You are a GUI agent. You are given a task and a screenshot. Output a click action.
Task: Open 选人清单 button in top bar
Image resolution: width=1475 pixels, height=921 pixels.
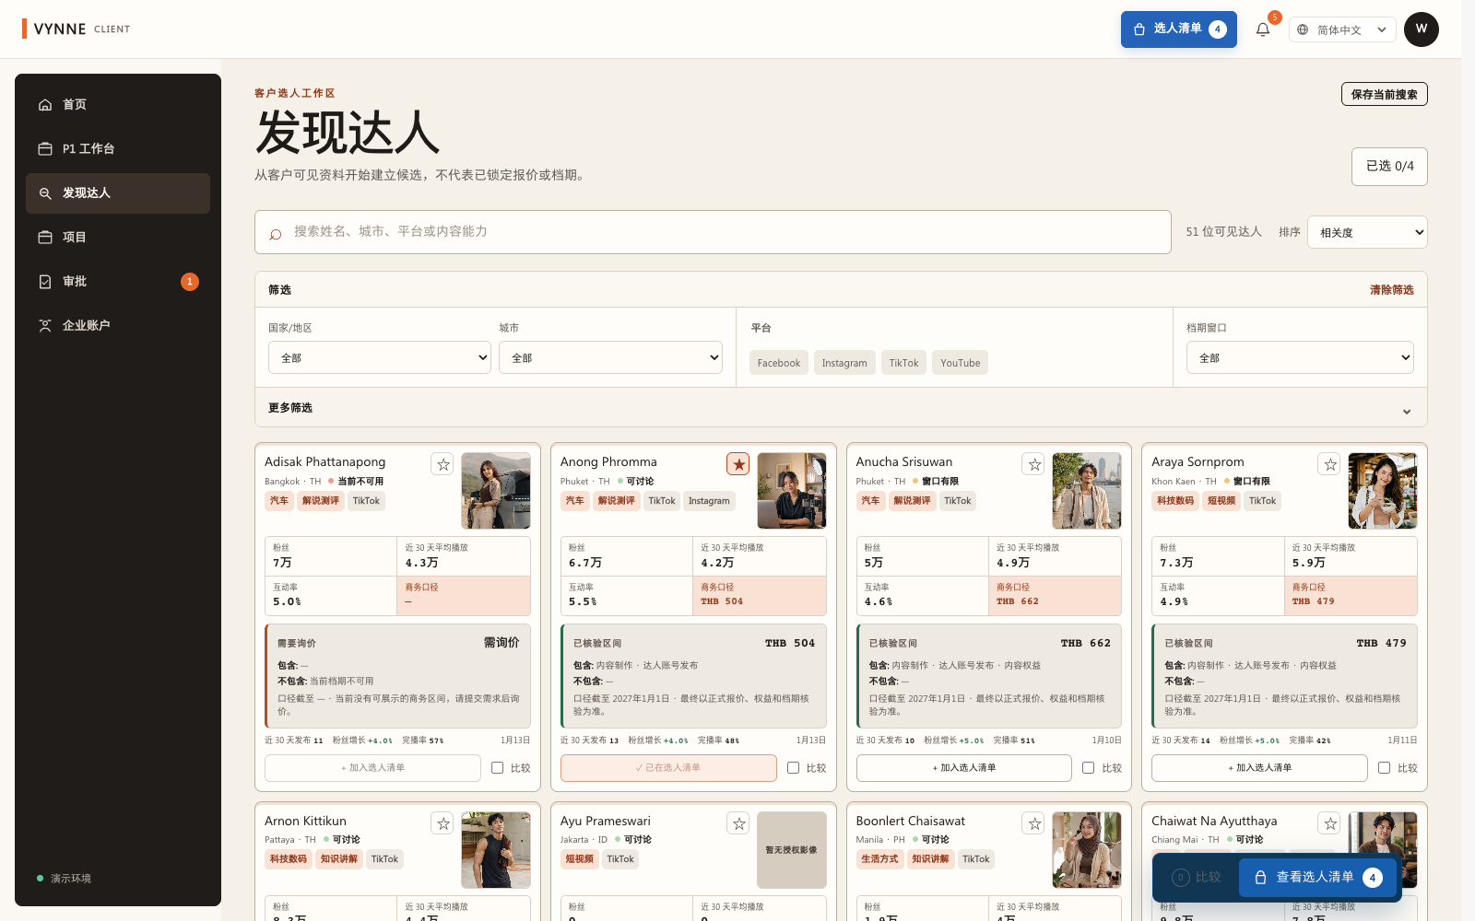tap(1179, 29)
